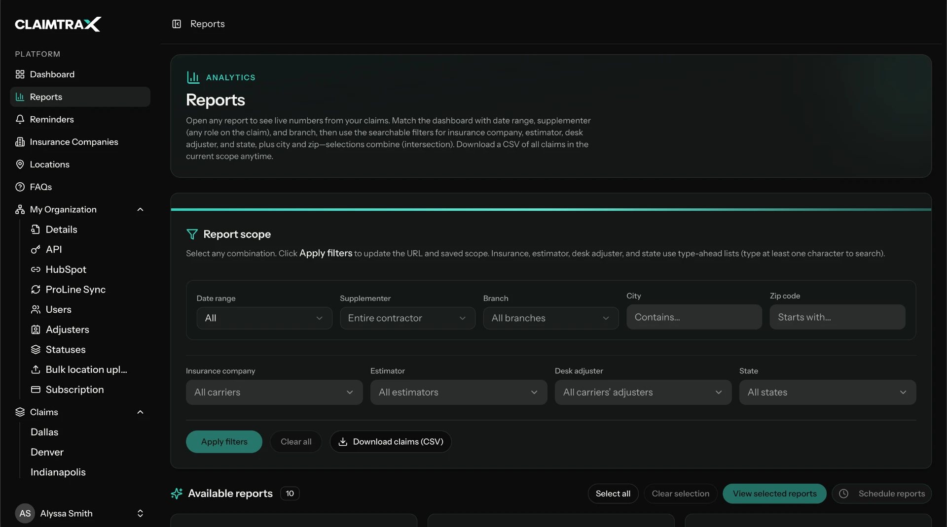Open the Indianapolis claims branch

(x=58, y=472)
